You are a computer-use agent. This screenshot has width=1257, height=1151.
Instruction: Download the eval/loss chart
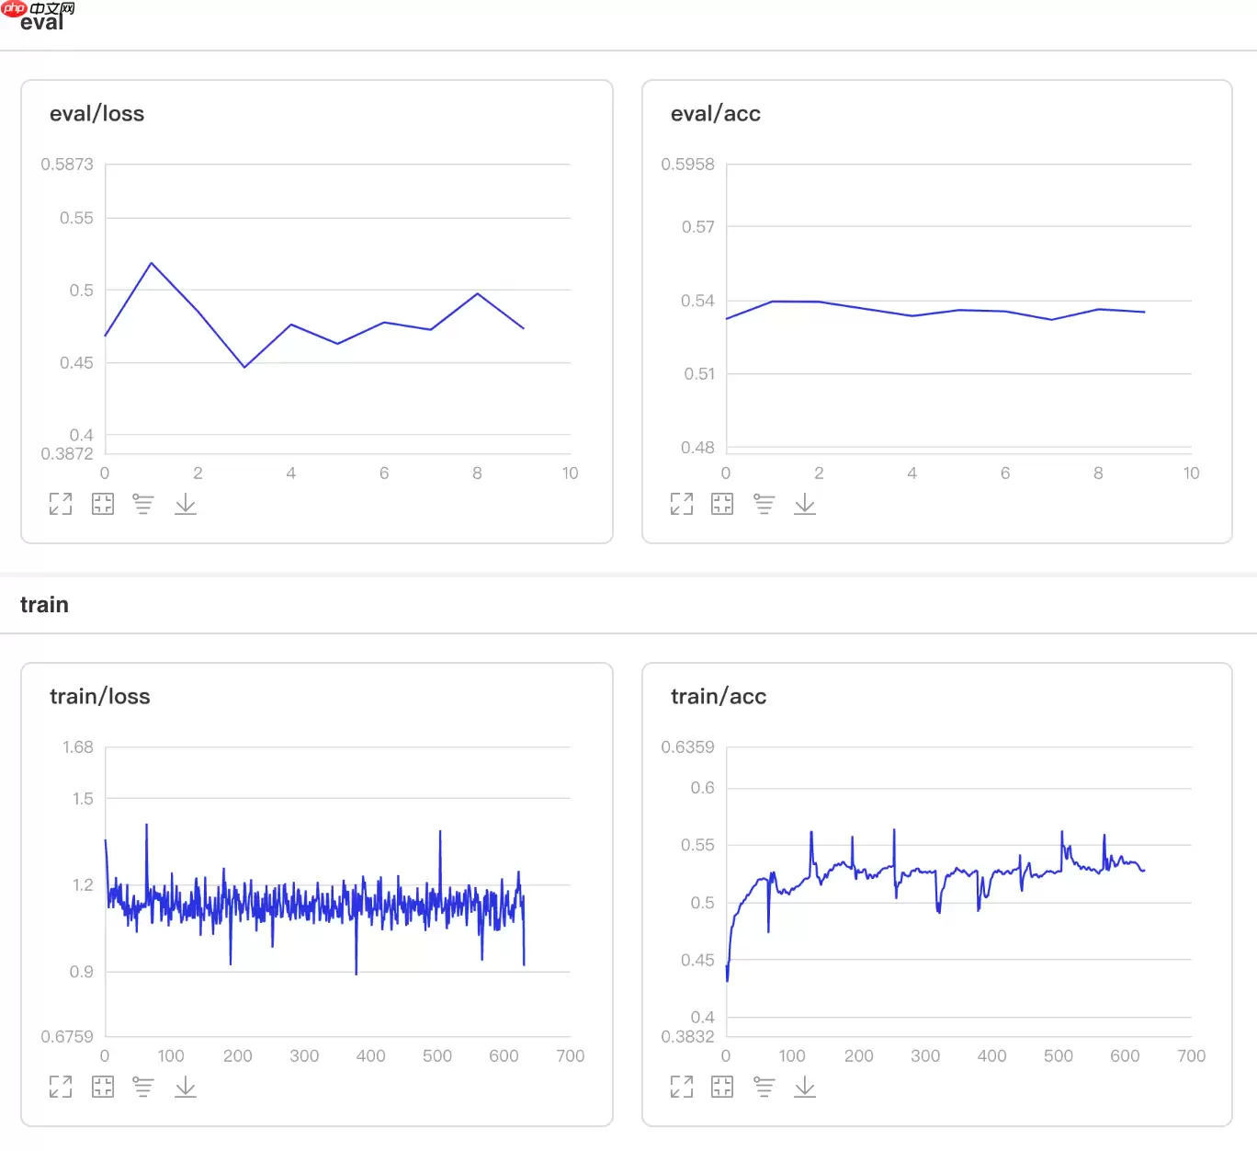coord(186,504)
